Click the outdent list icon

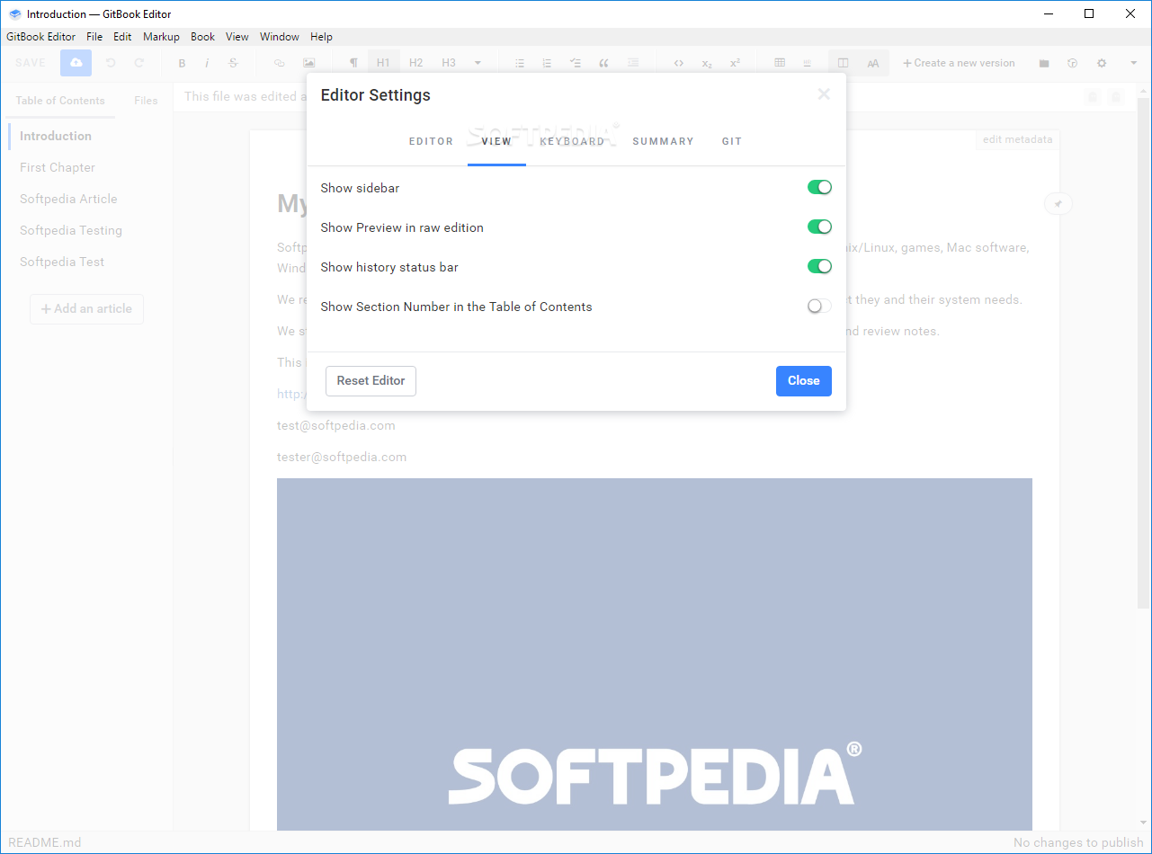point(633,63)
